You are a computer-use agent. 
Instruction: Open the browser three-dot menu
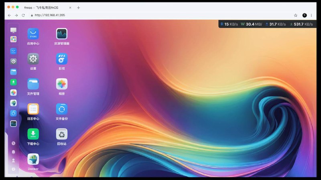(311, 15)
